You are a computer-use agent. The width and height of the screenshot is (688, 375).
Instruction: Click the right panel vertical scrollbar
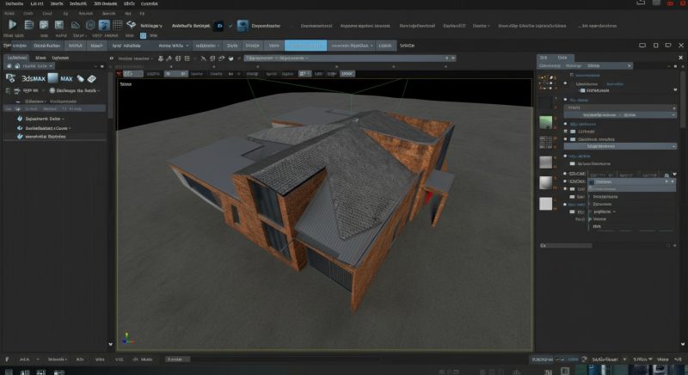tap(683, 99)
